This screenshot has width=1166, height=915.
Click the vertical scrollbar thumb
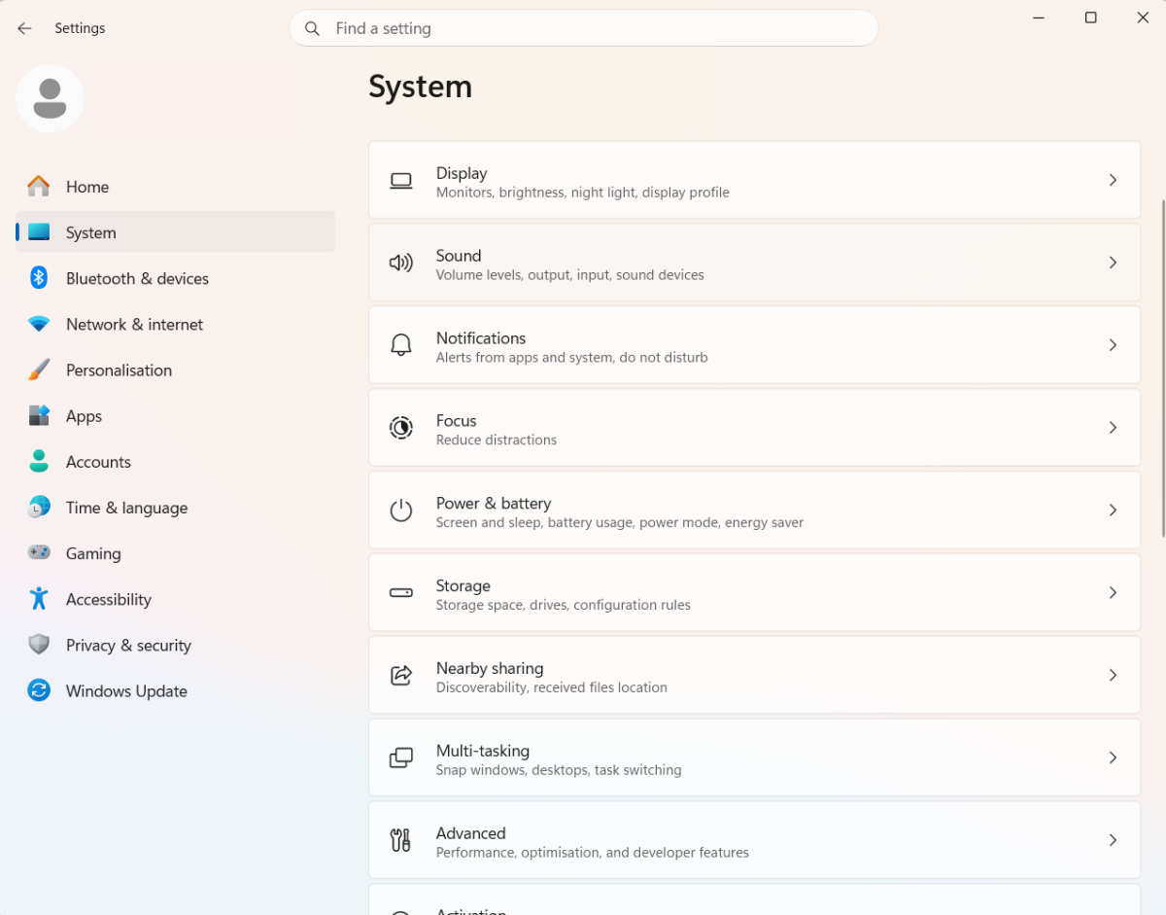pyautogui.click(x=1163, y=369)
